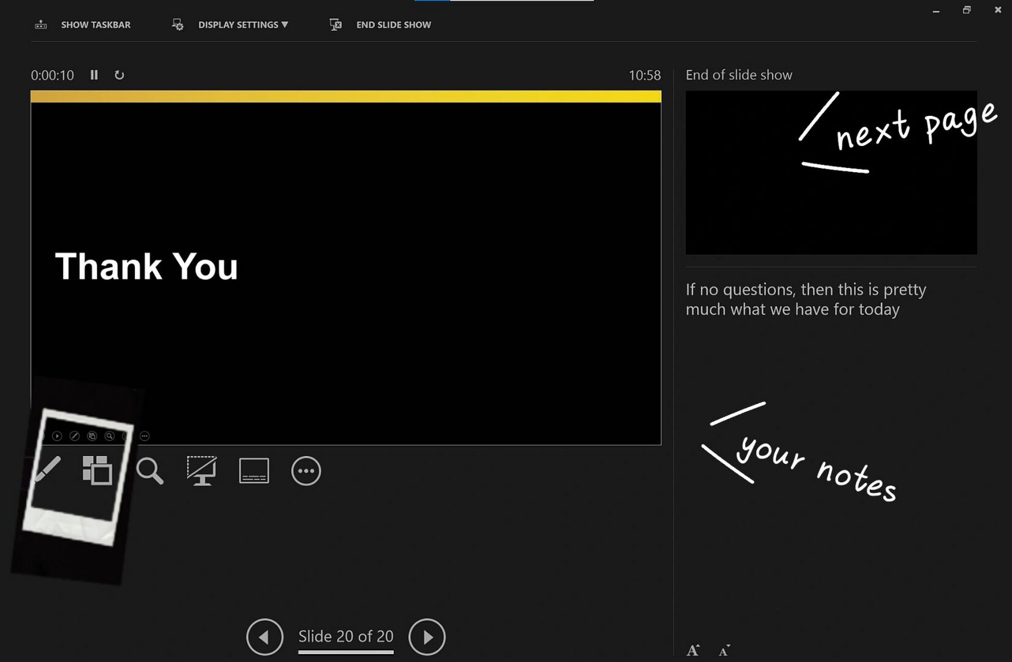Go to the previous slide
Screen dimensions: 1012x662
point(264,637)
